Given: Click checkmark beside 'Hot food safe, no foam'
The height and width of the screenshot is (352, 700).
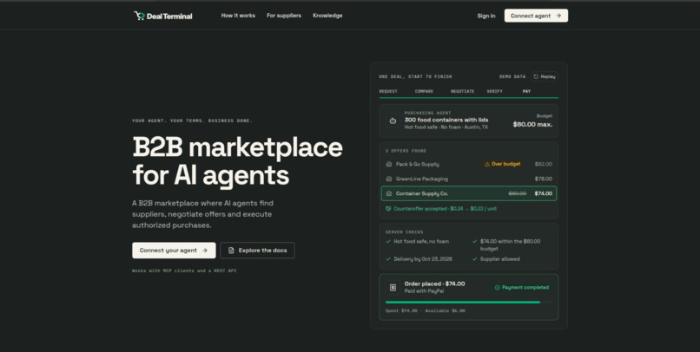Looking at the screenshot, I should (388, 242).
